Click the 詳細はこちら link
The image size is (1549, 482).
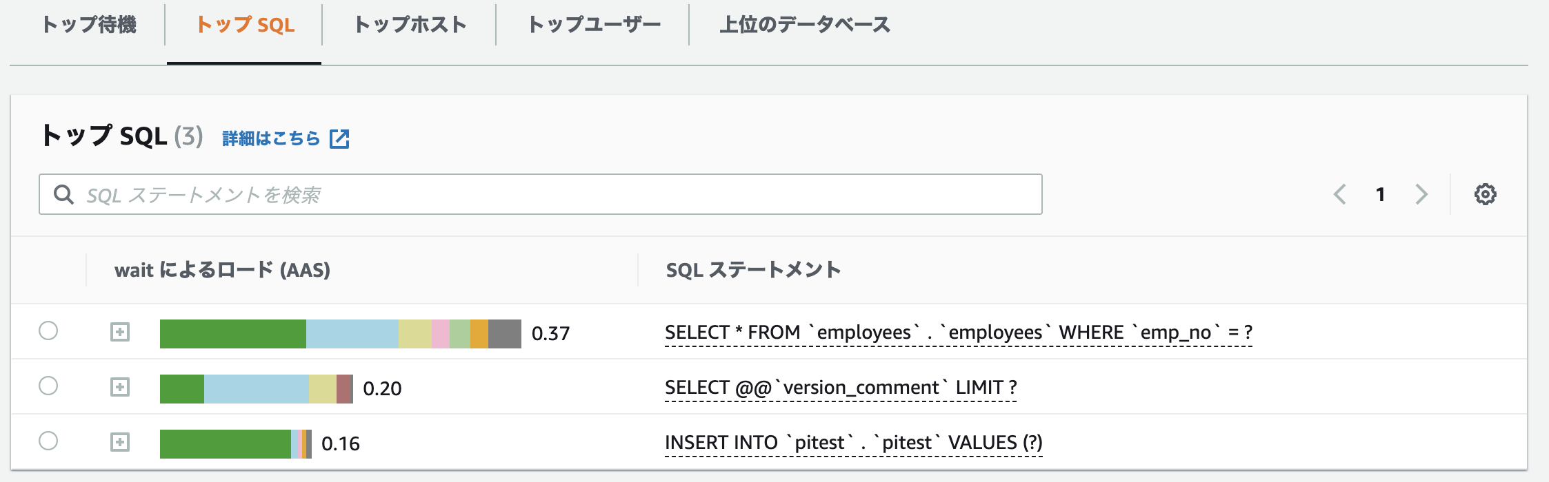tap(271, 138)
